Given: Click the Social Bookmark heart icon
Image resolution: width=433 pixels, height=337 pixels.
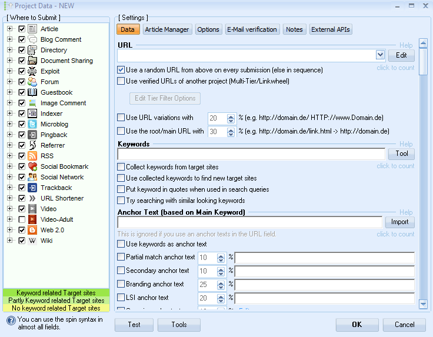Looking at the screenshot, I should [32, 166].
